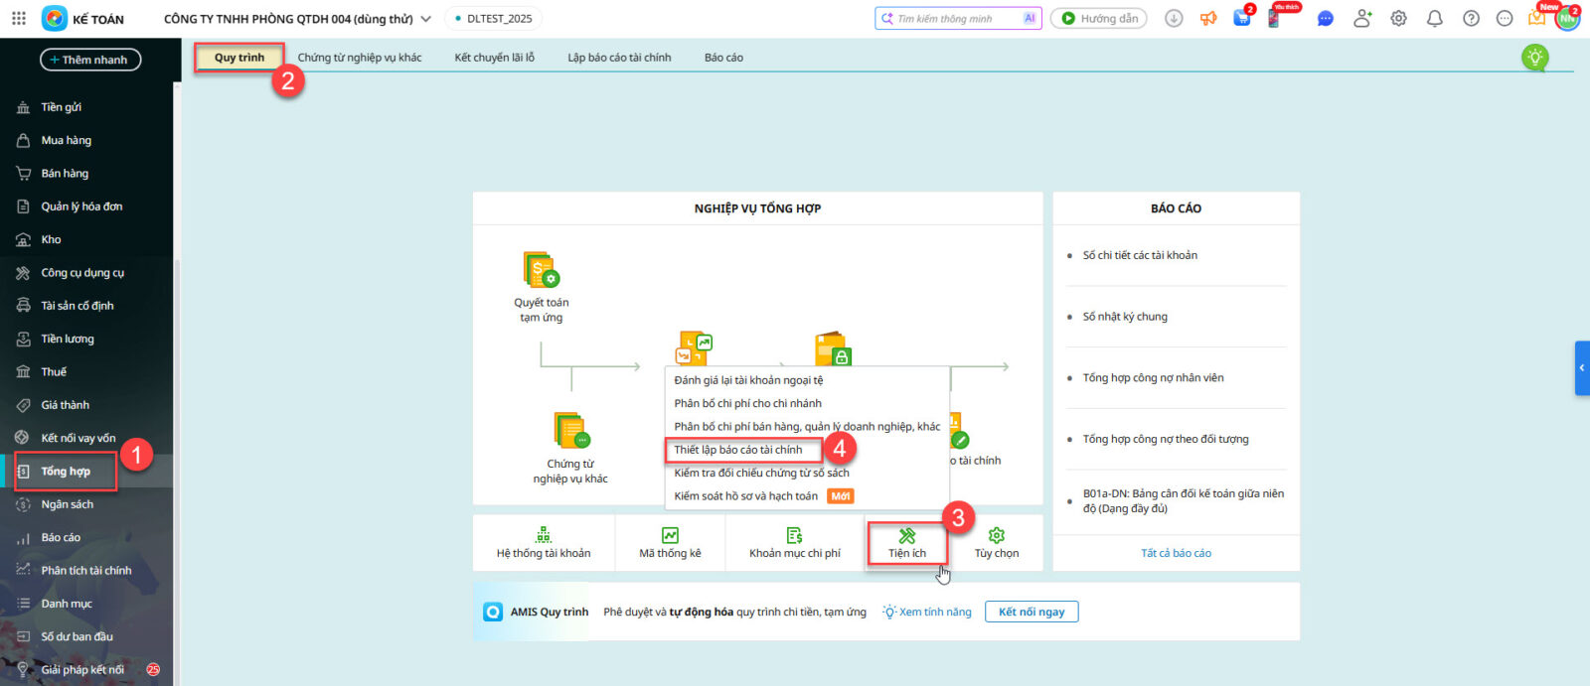Click the Thêm nhanh quick add button

tap(90, 60)
